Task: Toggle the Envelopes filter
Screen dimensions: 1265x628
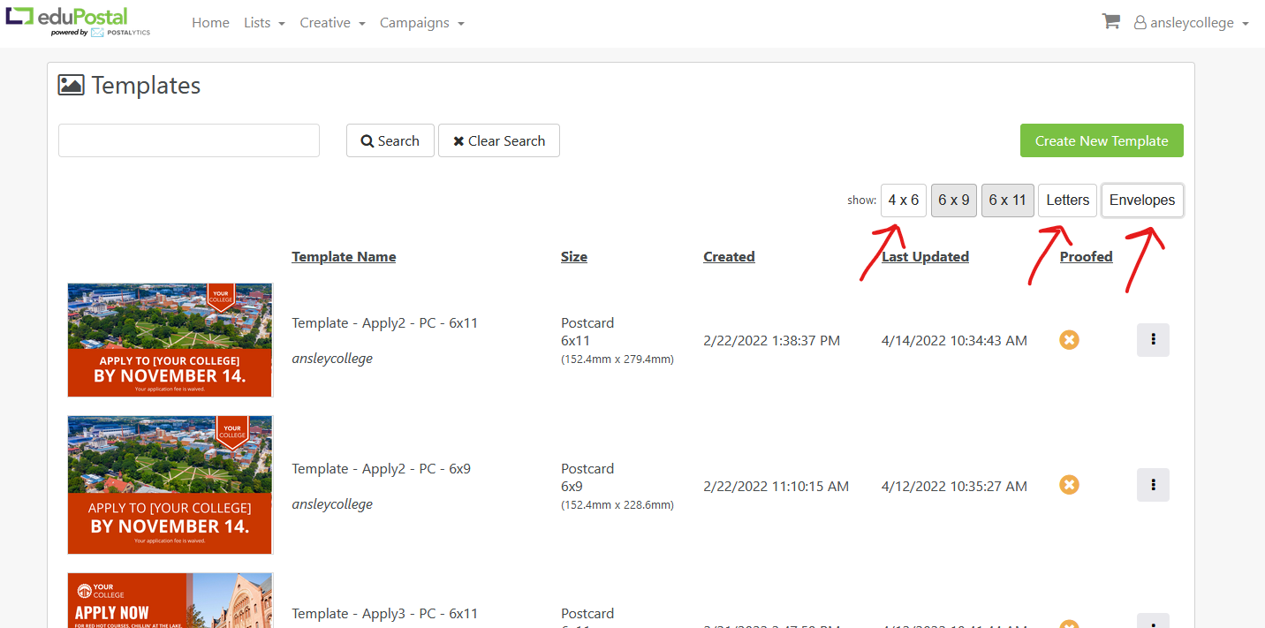Action: (1142, 201)
